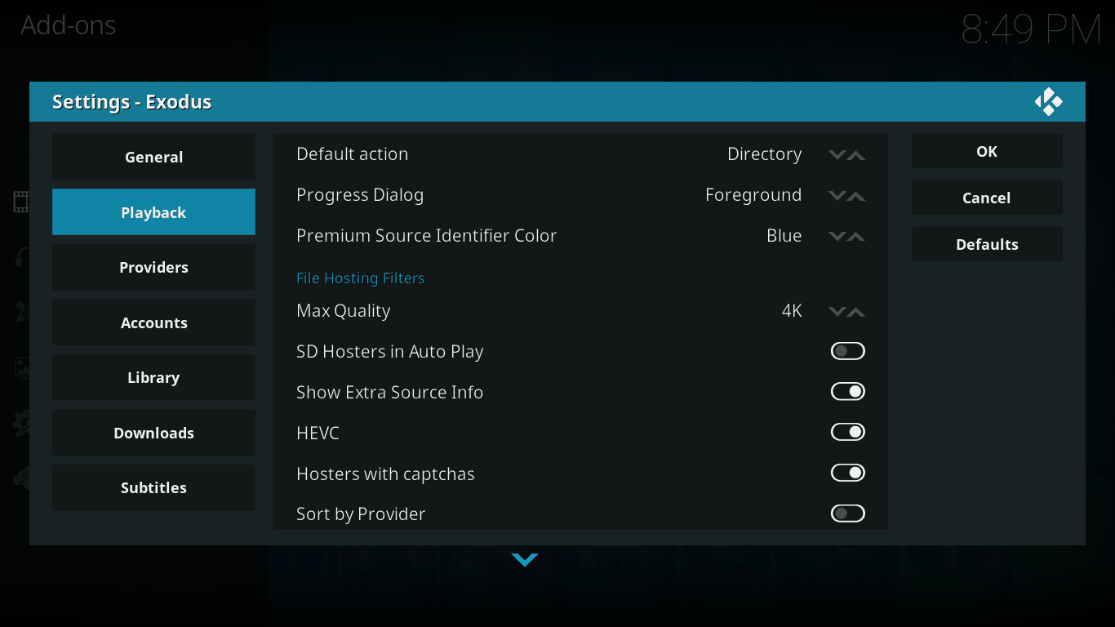Viewport: 1115px width, 627px height.
Task: Click the up arrow for Progress Dialog
Action: click(856, 196)
